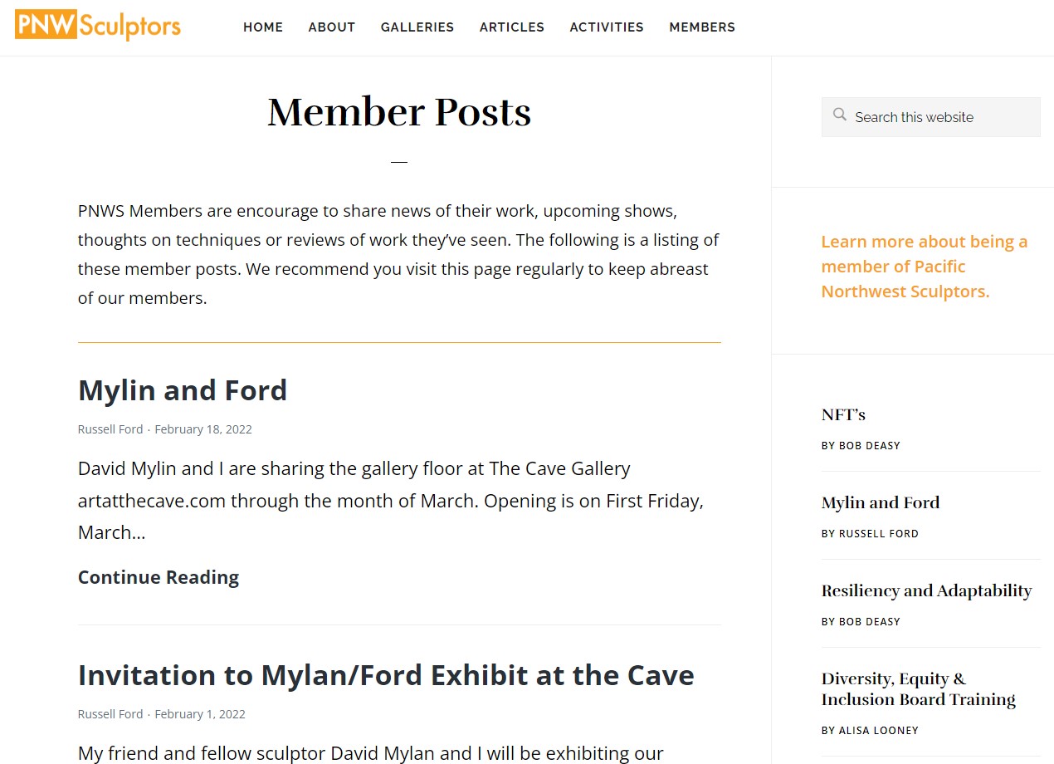Screen dimensions: 1054x764
Task: Click Russell Ford author on February 1 post
Action: click(x=110, y=714)
